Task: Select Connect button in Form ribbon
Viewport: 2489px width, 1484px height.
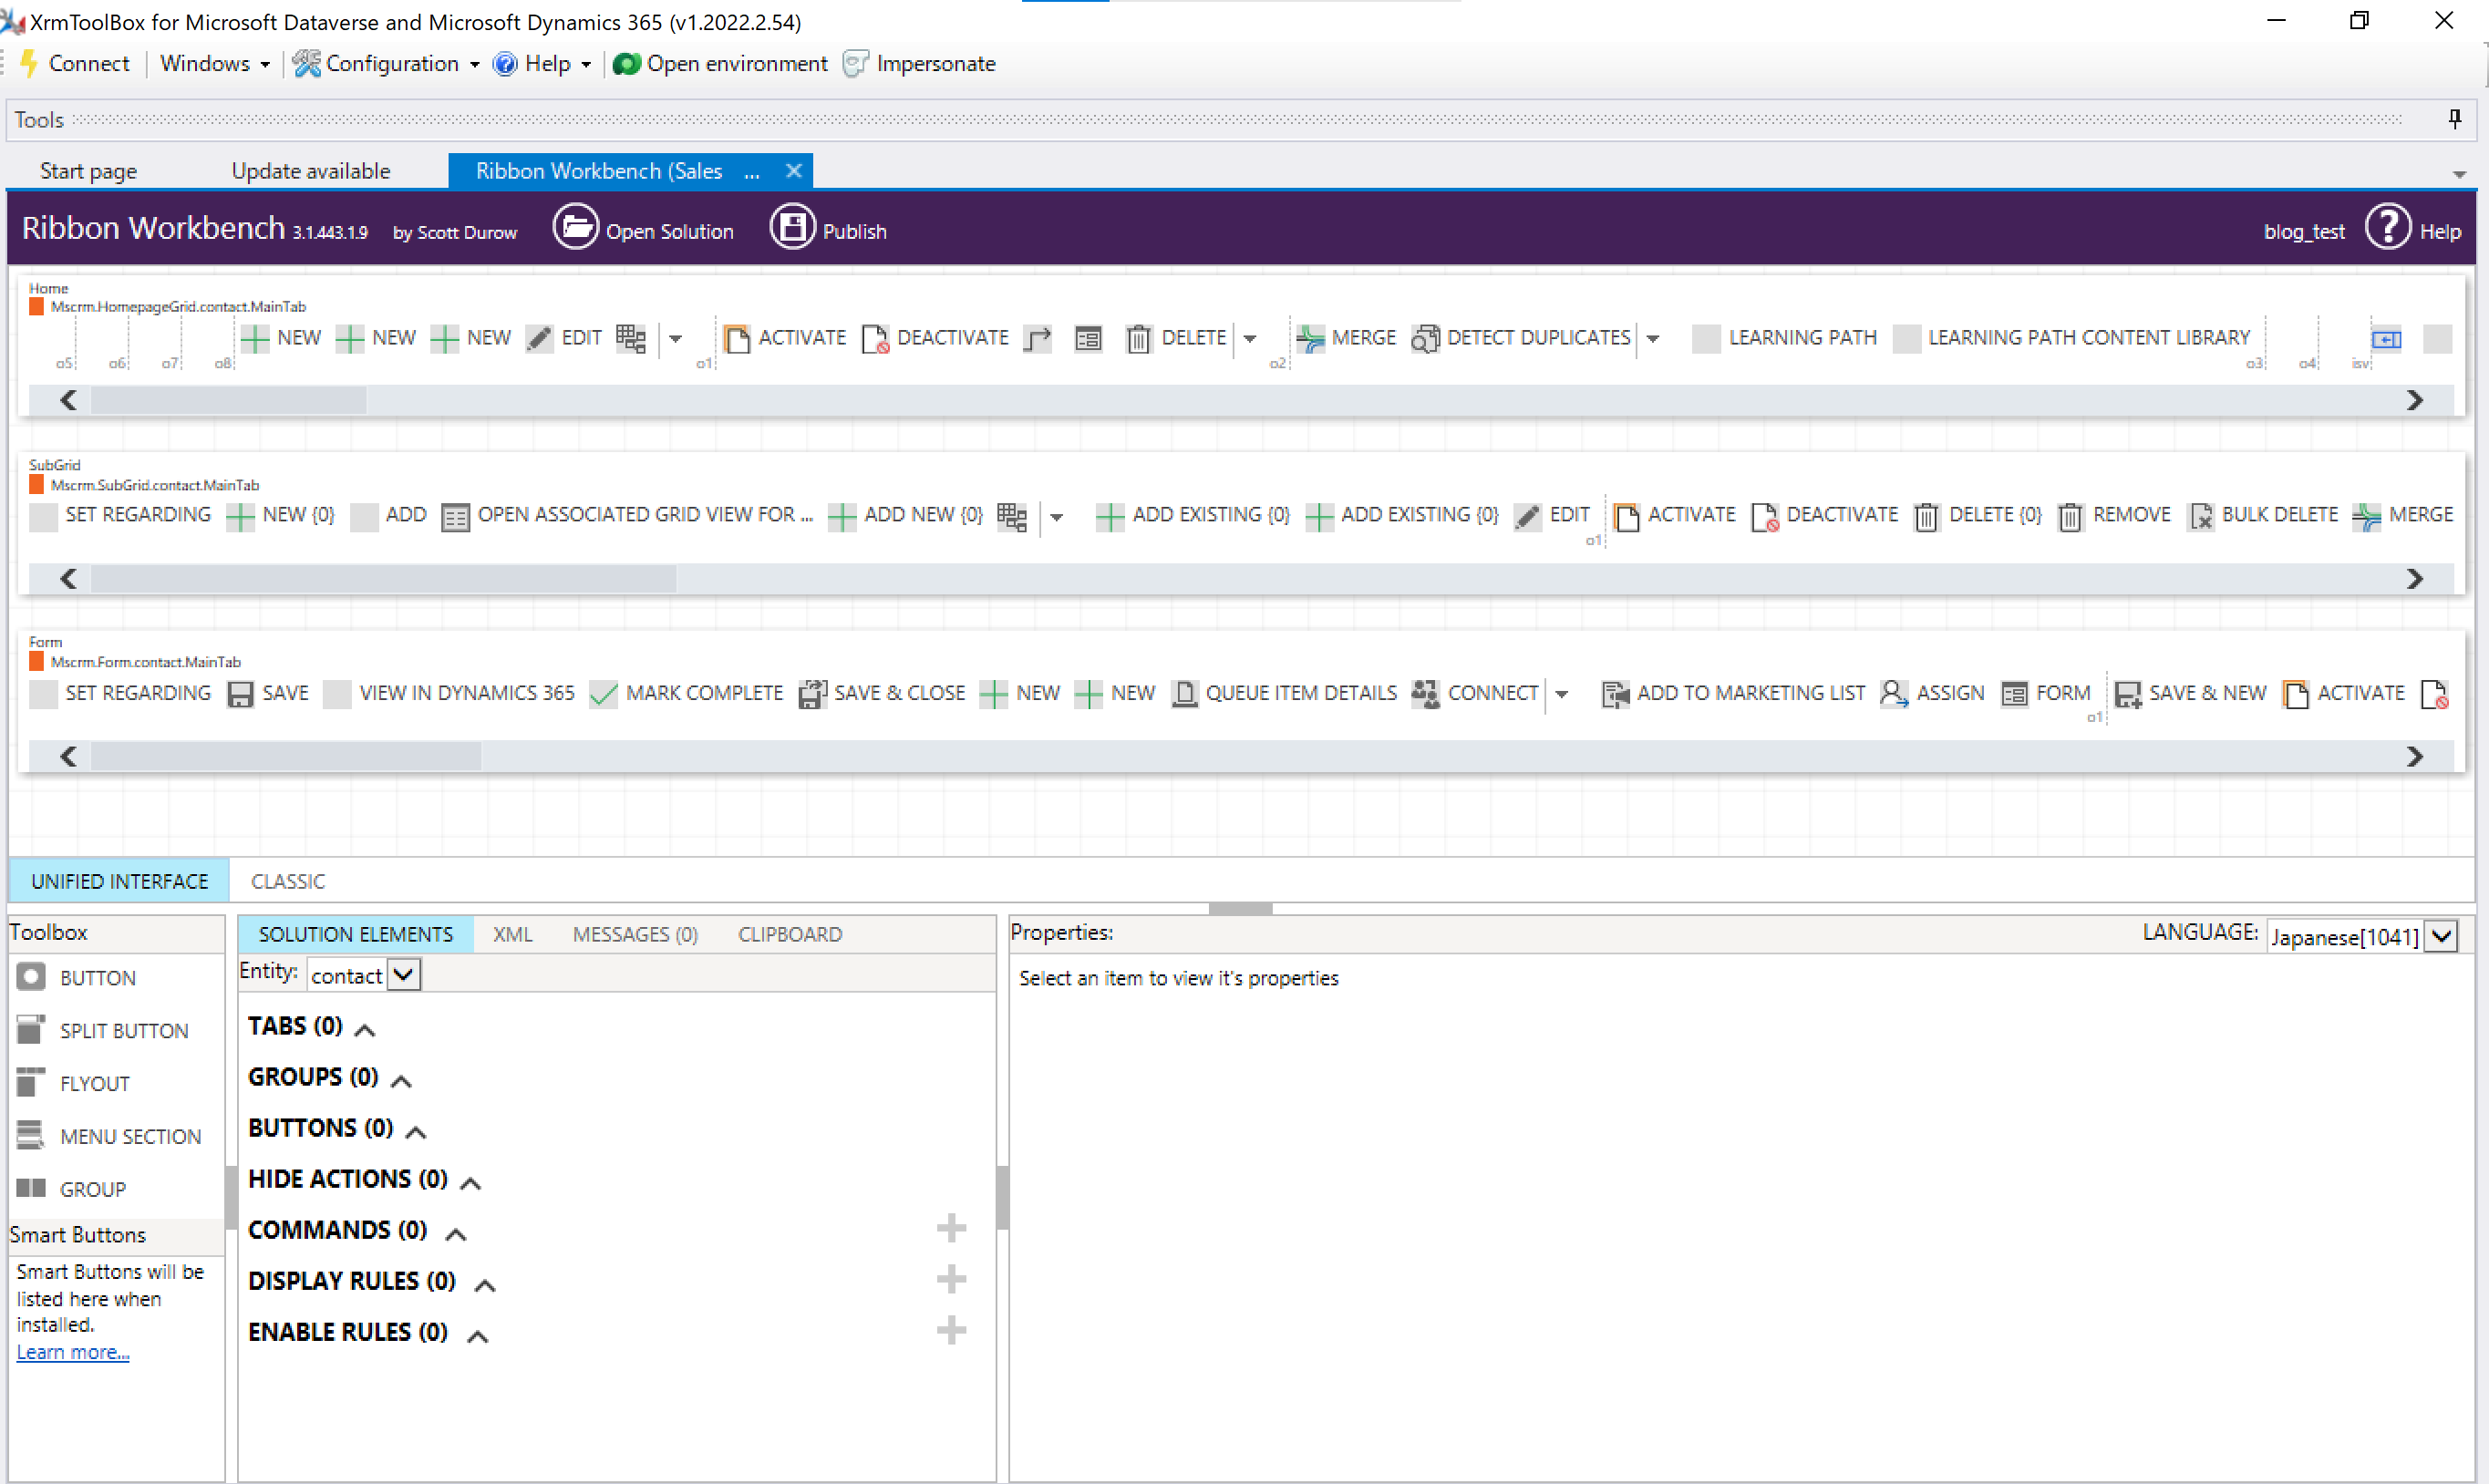Action: 1475,693
